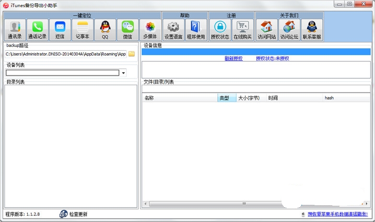Click the 访问论坛 forum icon
375x222 pixels.
coord(289,30)
